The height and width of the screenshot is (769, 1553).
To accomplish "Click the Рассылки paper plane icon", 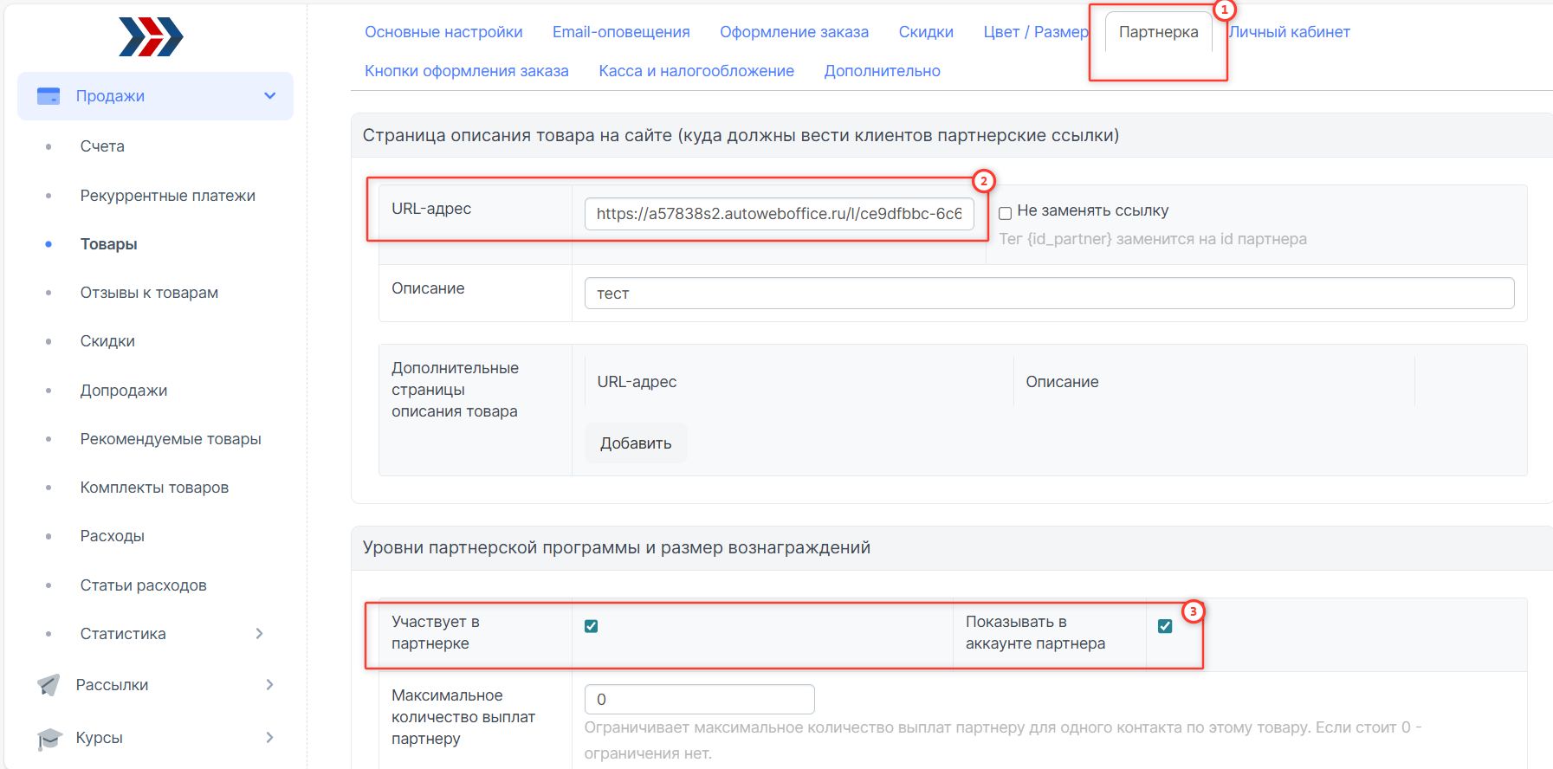I will [x=49, y=685].
